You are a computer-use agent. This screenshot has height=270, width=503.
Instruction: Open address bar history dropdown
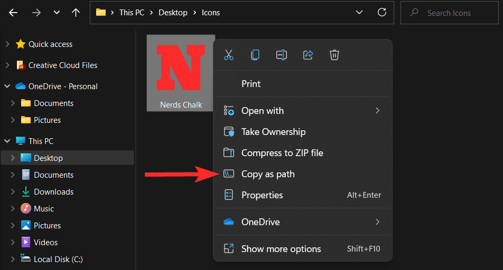point(359,13)
